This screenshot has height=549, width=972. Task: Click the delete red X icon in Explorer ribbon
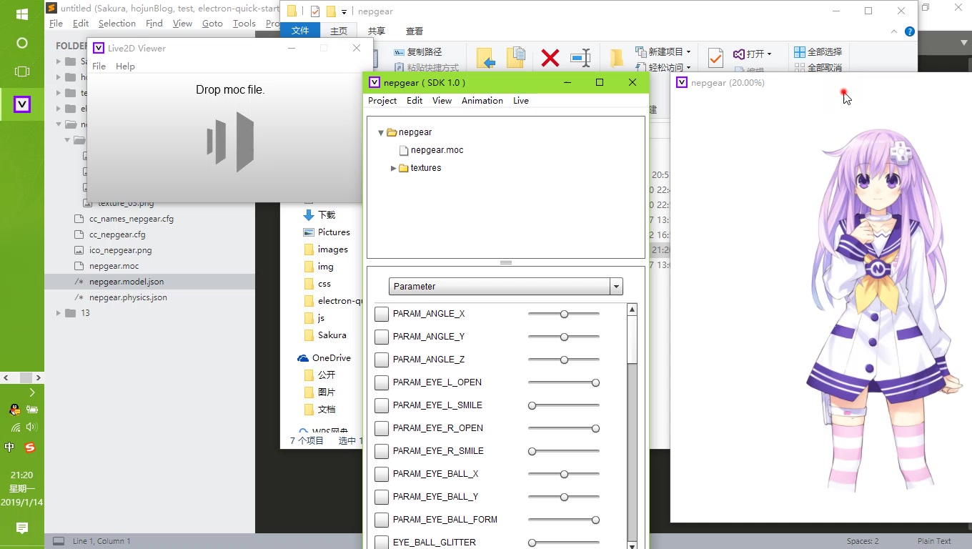coord(550,58)
